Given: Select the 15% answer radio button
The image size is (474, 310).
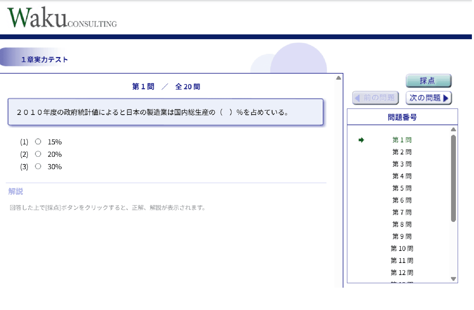Looking at the screenshot, I should tap(38, 141).
